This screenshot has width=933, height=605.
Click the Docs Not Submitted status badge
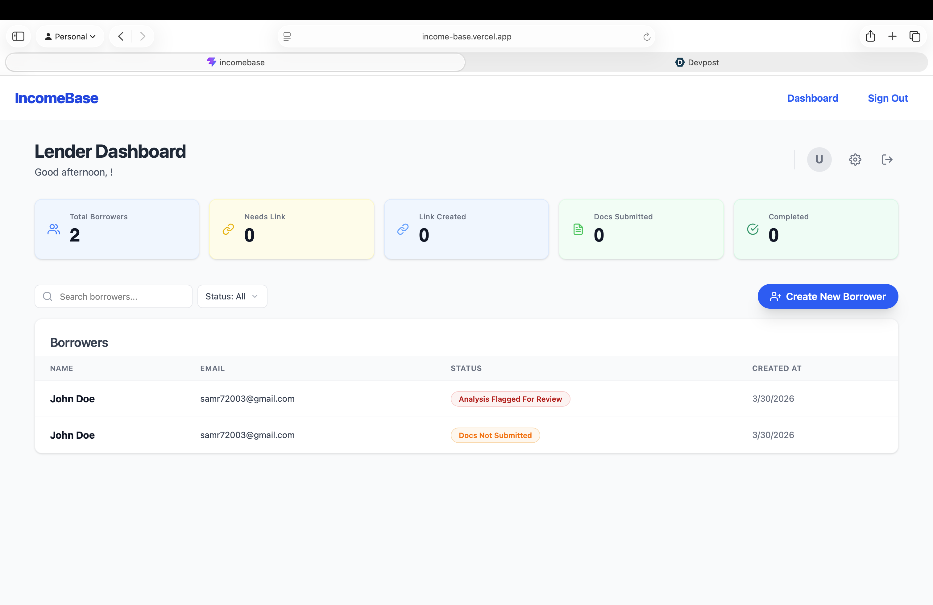click(495, 435)
